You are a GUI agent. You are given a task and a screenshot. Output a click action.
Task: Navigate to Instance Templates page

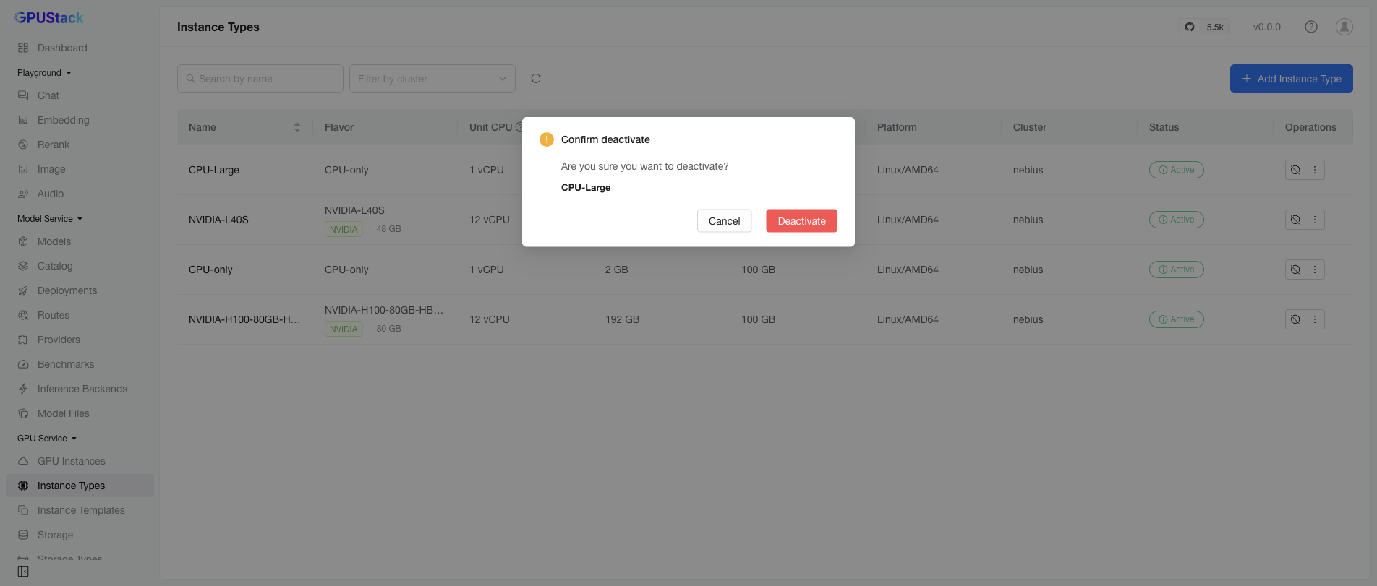[80, 510]
